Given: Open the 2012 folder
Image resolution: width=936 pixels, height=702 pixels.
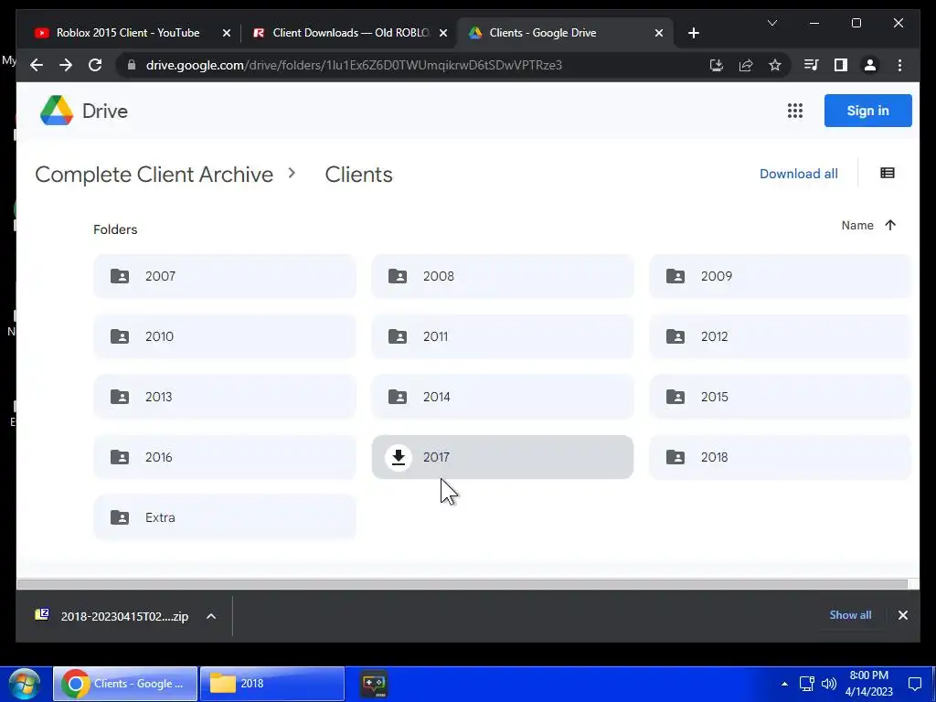Looking at the screenshot, I should [x=781, y=336].
